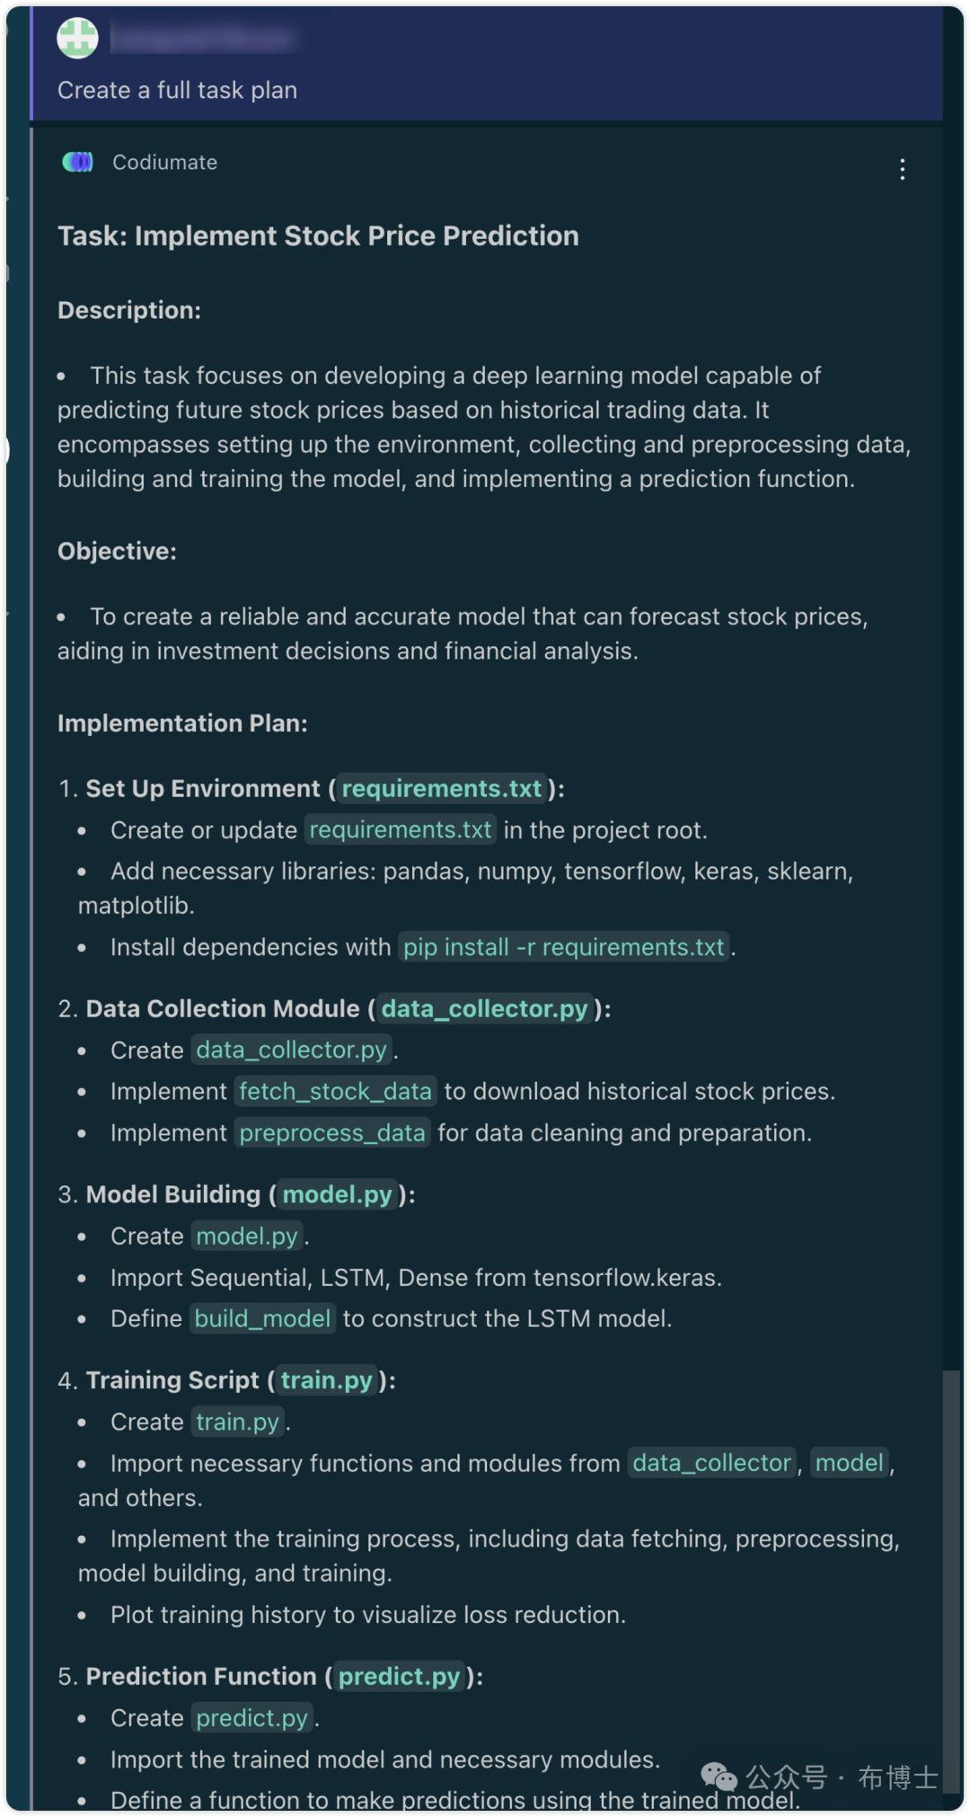
Task: Click the build_model function reference
Action: (x=262, y=1318)
